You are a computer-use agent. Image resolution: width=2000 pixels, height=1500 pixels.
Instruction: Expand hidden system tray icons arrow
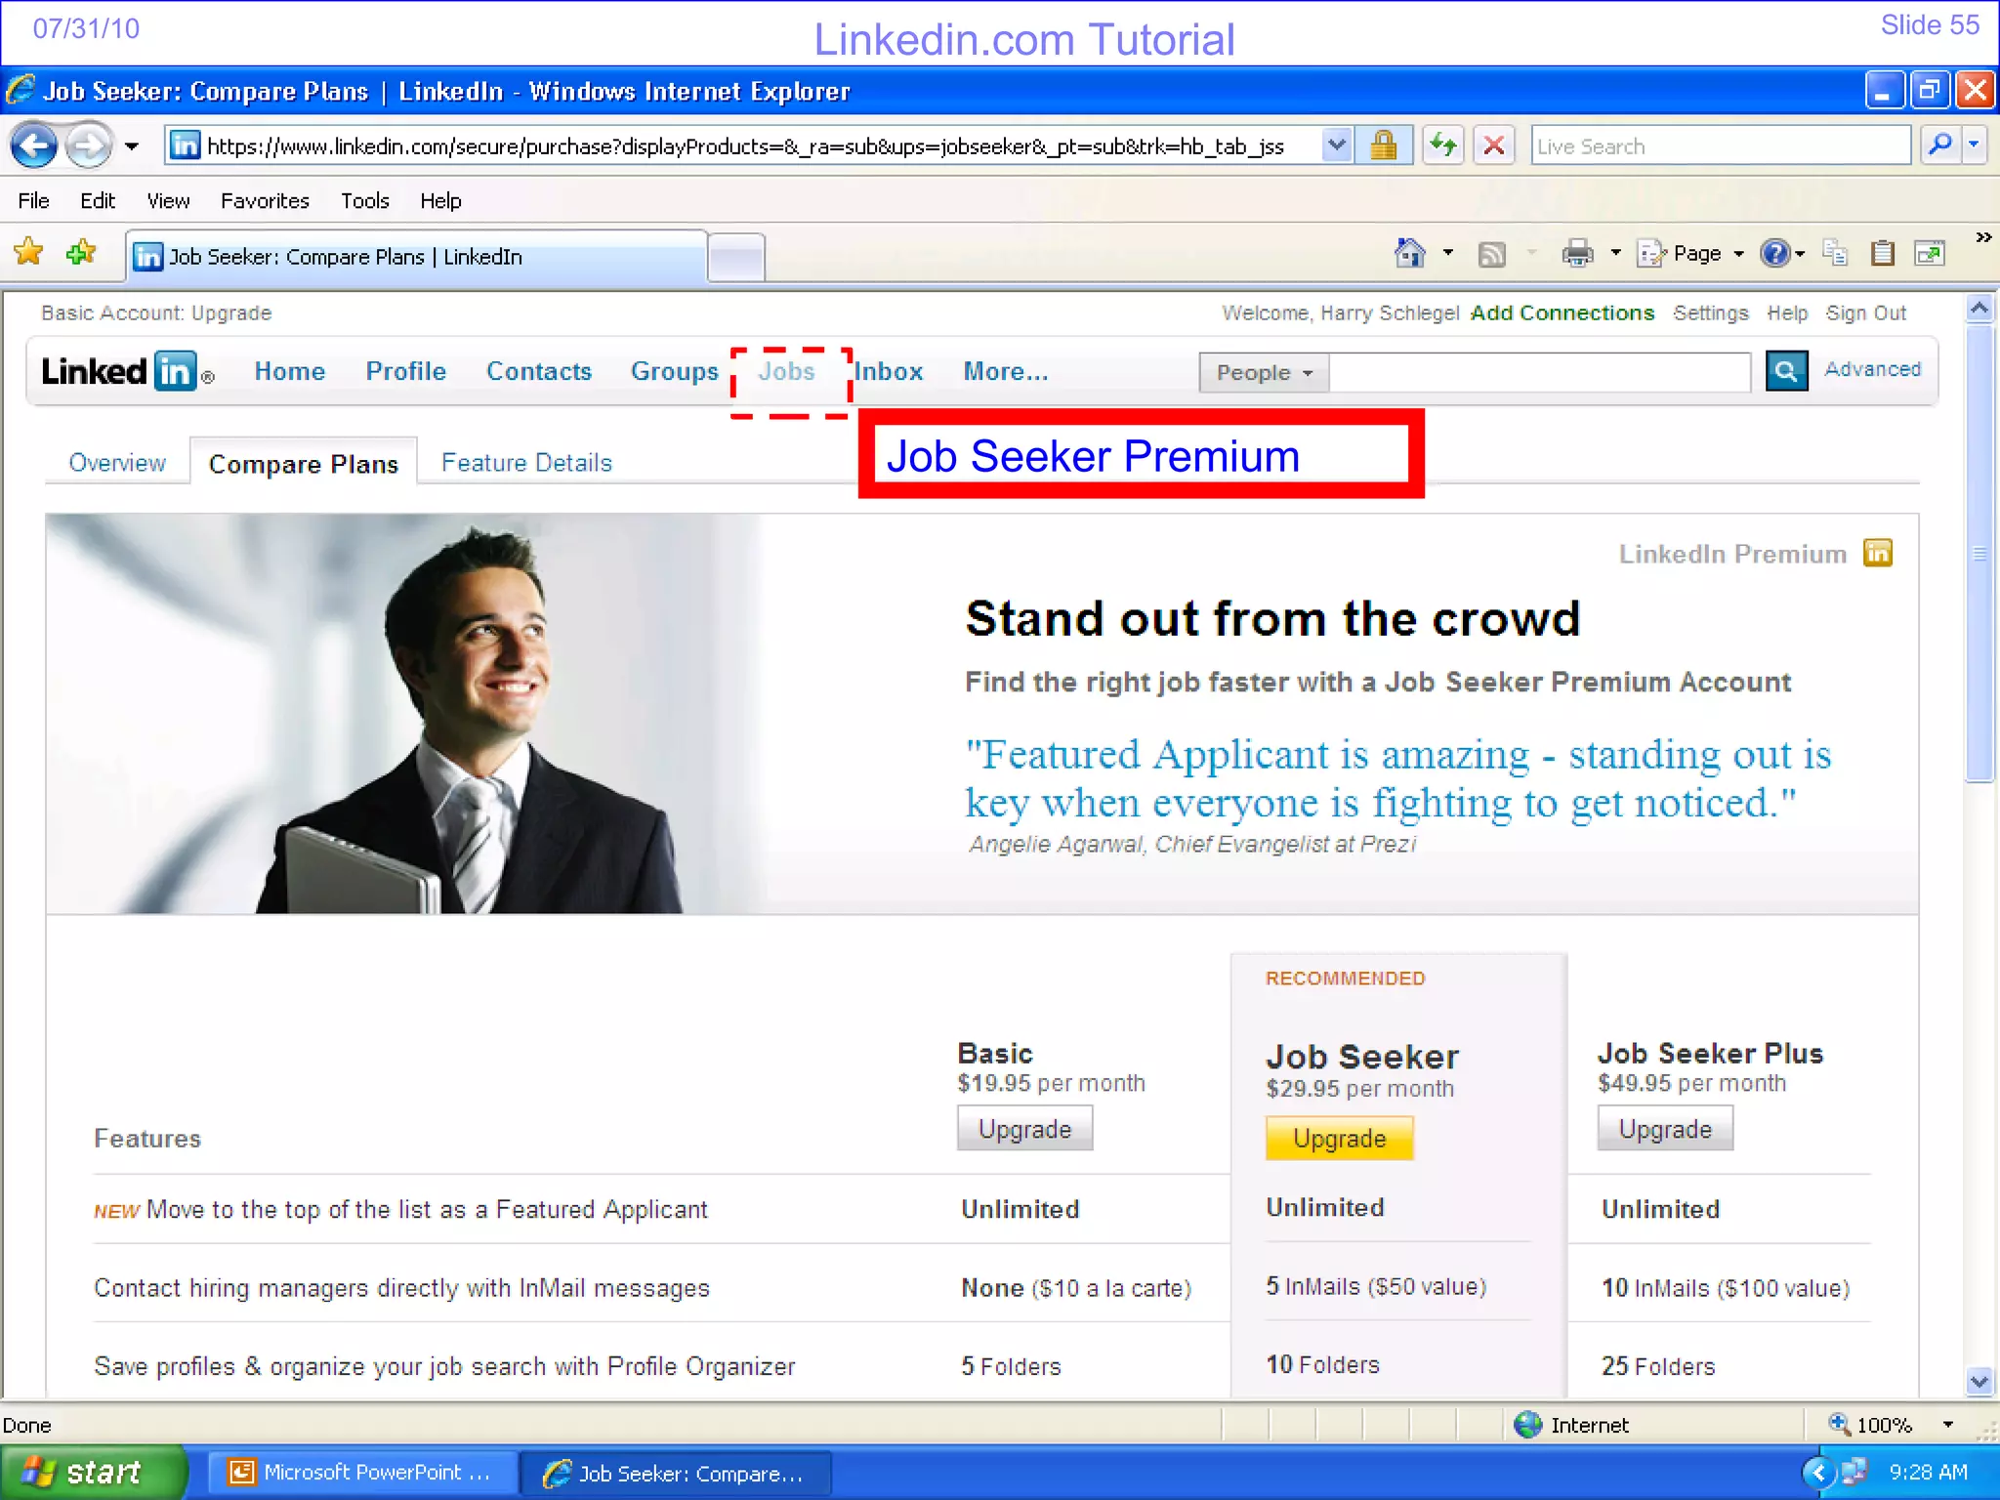click(1817, 1472)
